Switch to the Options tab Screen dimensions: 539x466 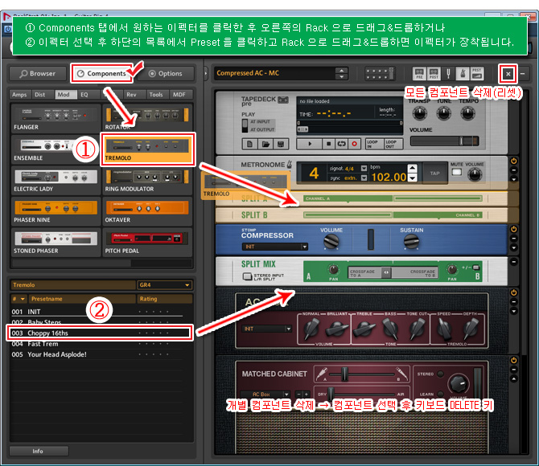coord(166,73)
